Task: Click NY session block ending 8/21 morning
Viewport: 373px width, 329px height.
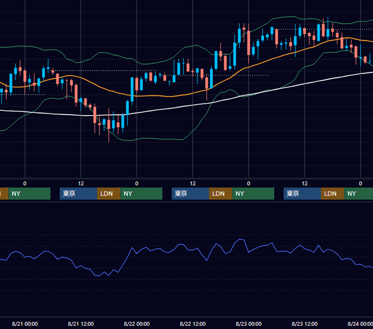Action: (30, 194)
